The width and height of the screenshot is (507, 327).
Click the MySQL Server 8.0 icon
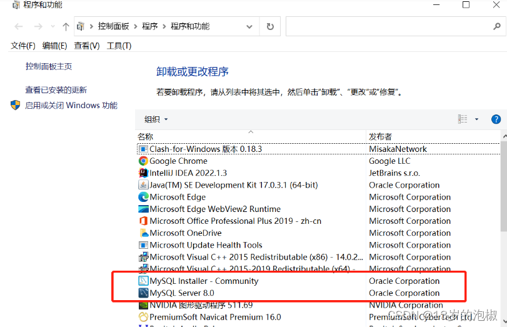(143, 293)
